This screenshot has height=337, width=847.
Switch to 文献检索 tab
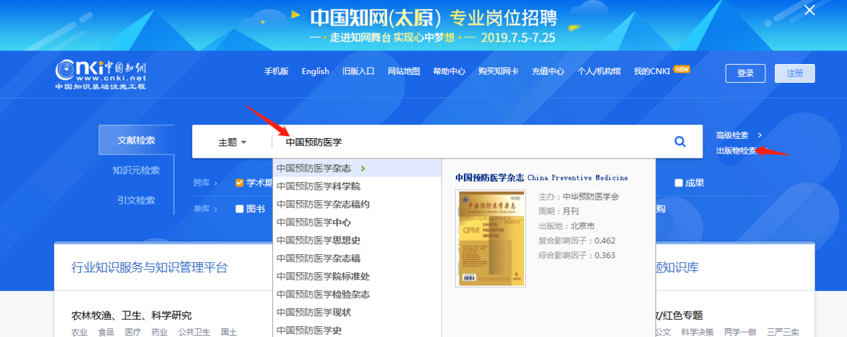(x=136, y=140)
